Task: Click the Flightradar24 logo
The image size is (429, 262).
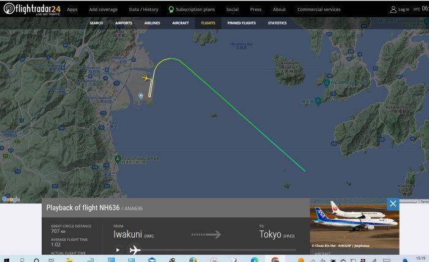Action: [32, 9]
